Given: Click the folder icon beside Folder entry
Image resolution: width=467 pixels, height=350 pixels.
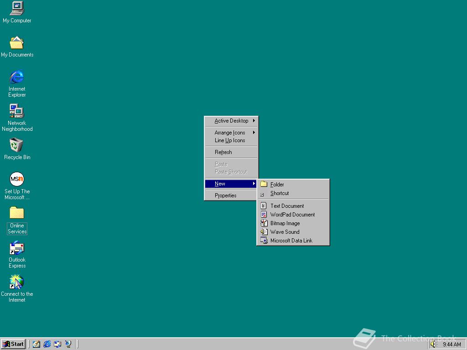Looking at the screenshot, I should point(264,184).
